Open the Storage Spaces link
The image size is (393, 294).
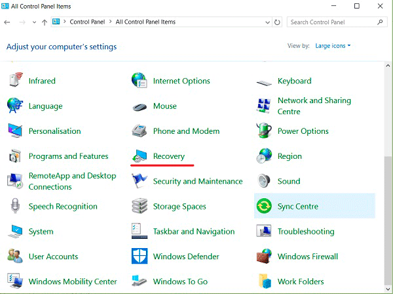click(179, 206)
